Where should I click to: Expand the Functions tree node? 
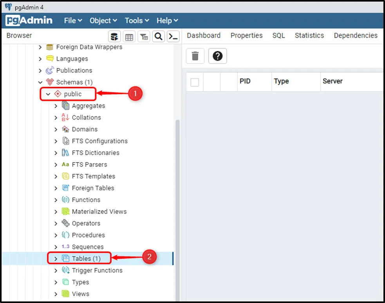(x=56, y=200)
